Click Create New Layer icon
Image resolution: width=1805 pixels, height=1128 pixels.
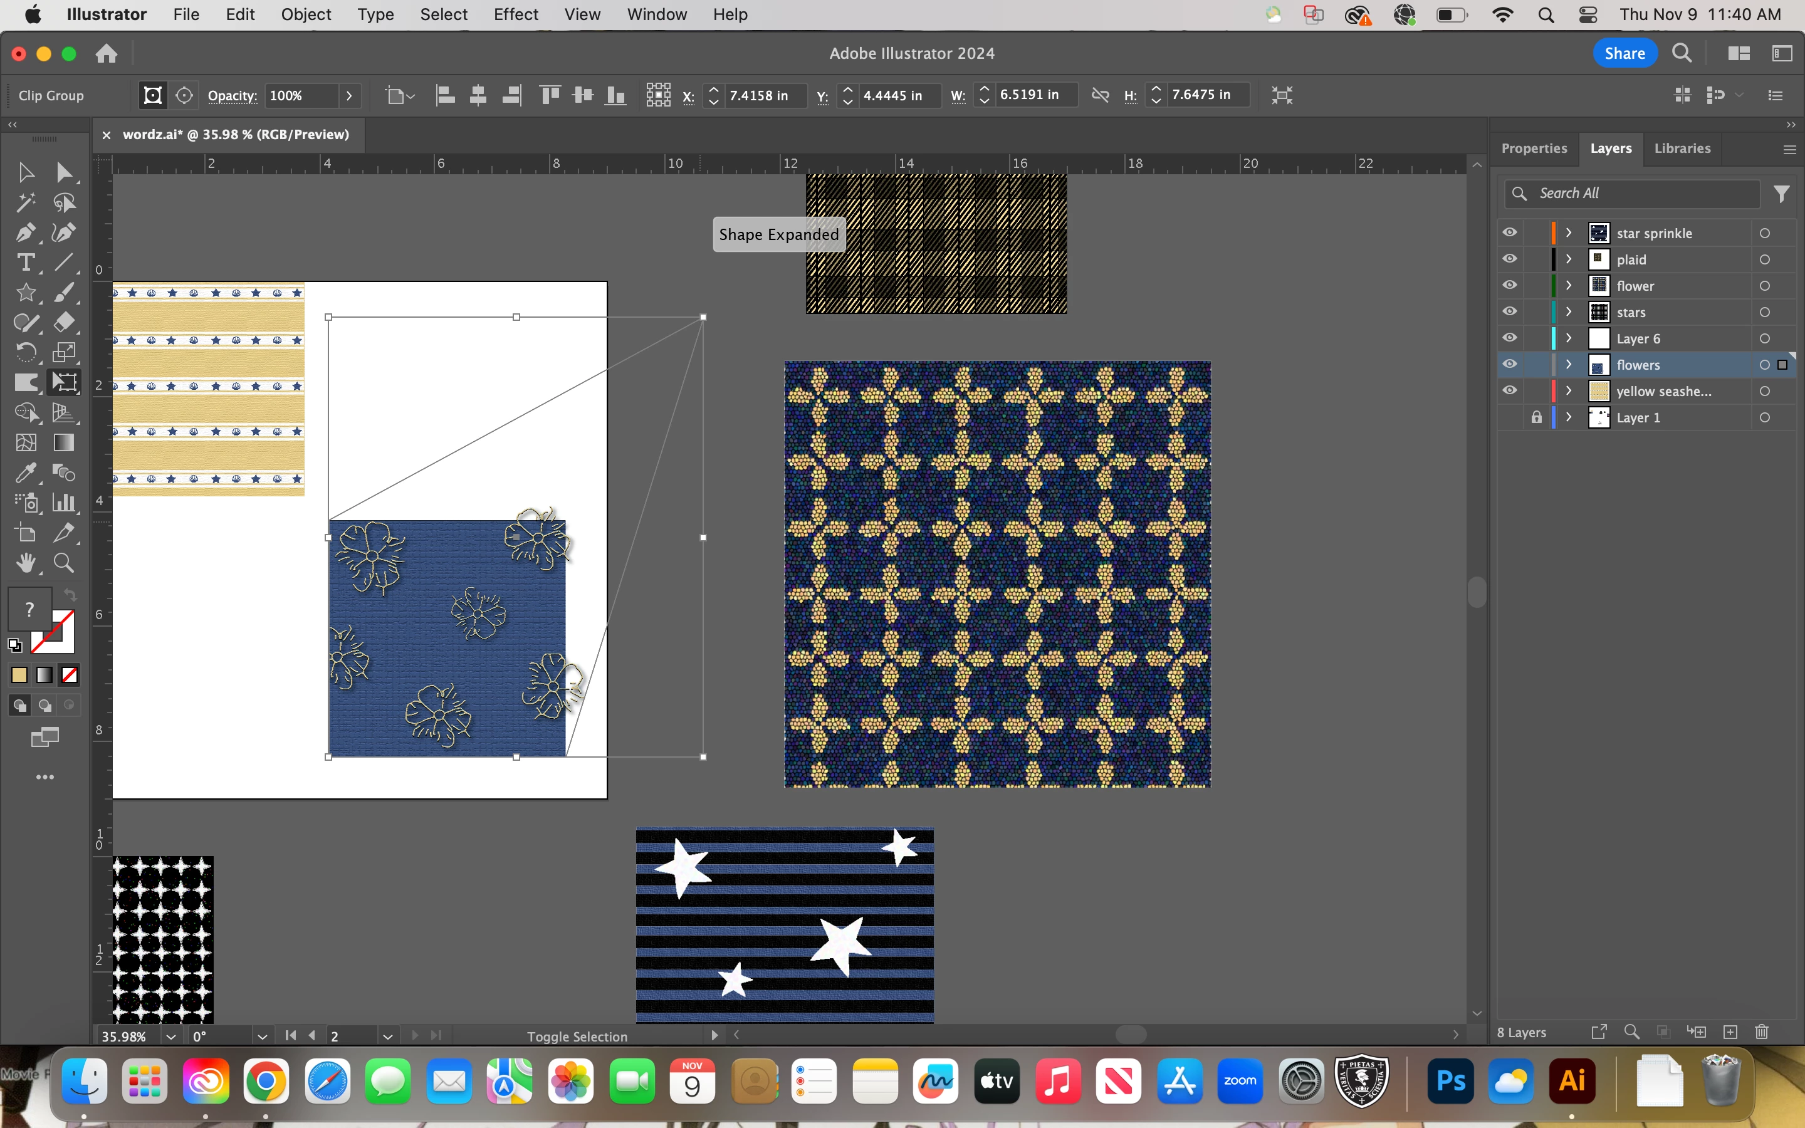point(1730,1031)
